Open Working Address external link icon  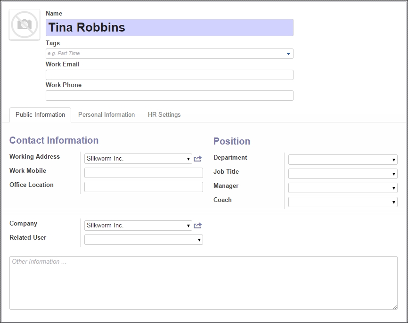198,159
